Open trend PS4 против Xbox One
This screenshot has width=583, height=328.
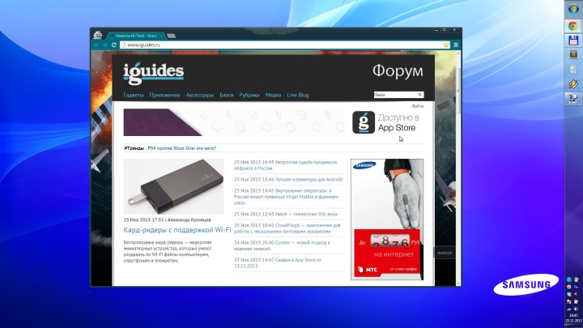[x=182, y=148]
